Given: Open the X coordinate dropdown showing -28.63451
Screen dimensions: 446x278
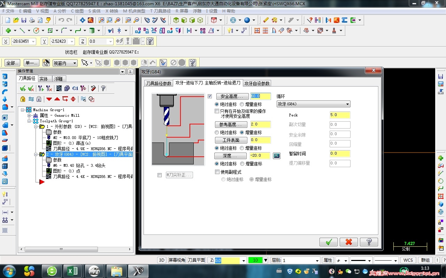Looking at the screenshot, I should click(x=33, y=41).
